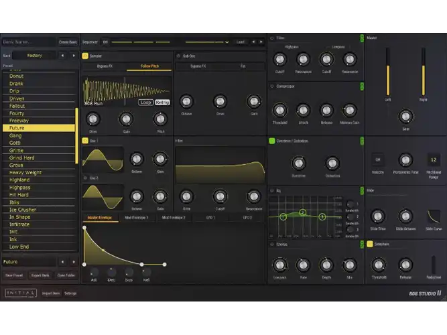Click the Save Preset button

(x=14, y=275)
